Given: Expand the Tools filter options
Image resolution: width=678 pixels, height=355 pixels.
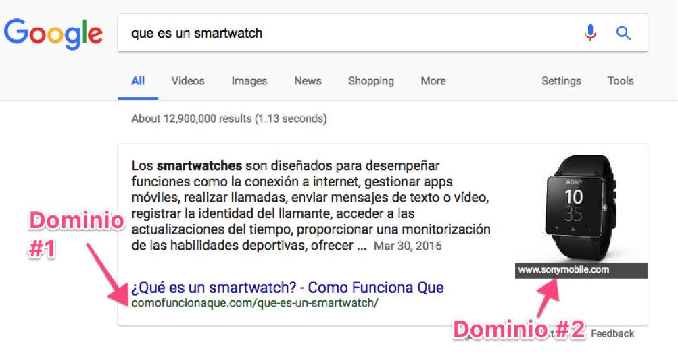Looking at the screenshot, I should coord(621,81).
